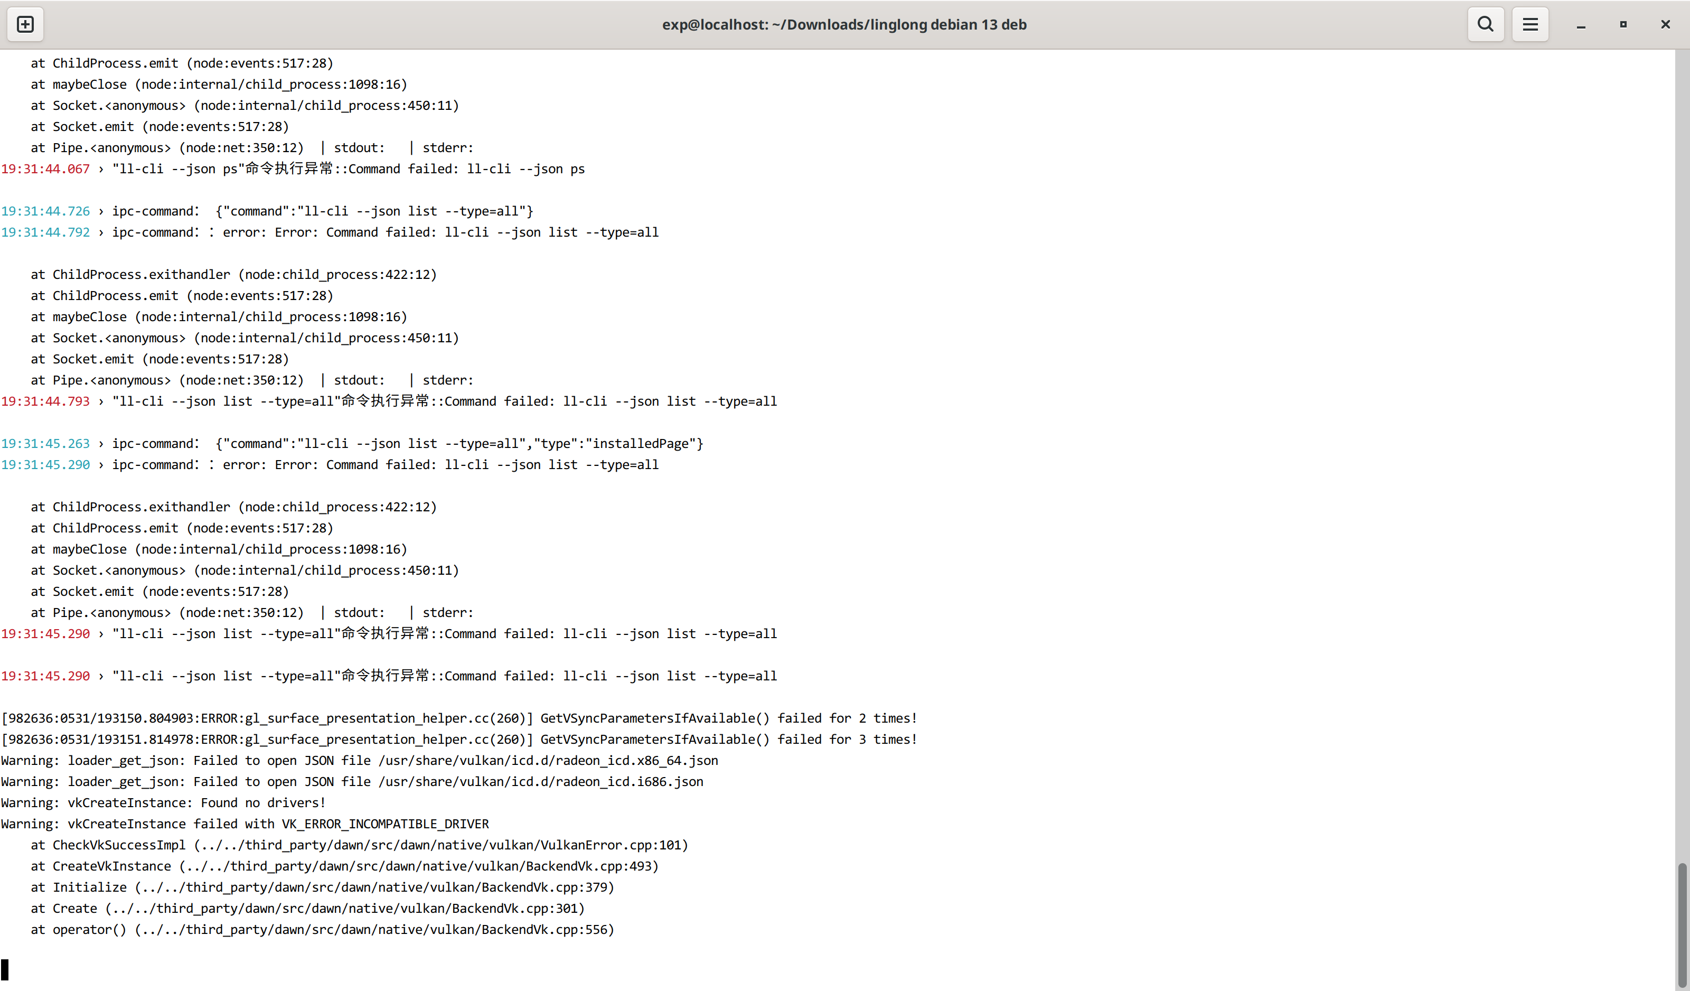Click "Found no drivers!" warning
This screenshot has height=991, width=1690.
(x=163, y=803)
